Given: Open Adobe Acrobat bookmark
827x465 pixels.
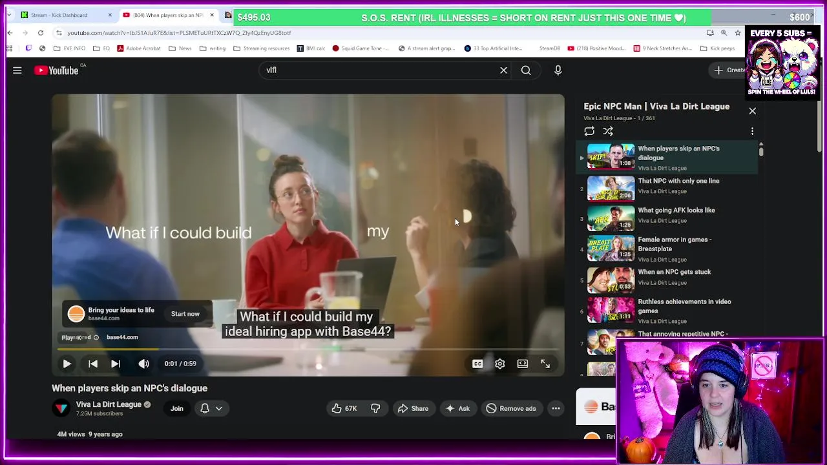Looking at the screenshot, I should point(138,48).
